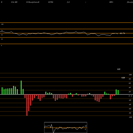The width and height of the screenshot is (133, 133).
Task: Click the MR axis label 60
Action: click(130, 83)
